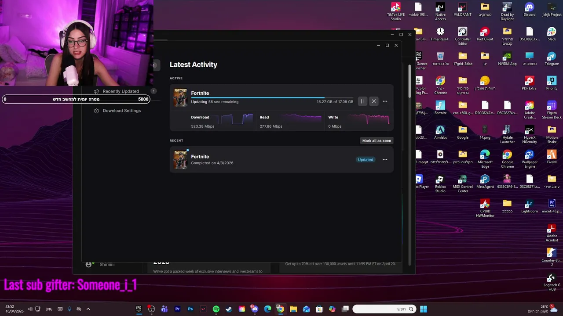Click the Fortnite thumbnail in the active update

(x=180, y=97)
